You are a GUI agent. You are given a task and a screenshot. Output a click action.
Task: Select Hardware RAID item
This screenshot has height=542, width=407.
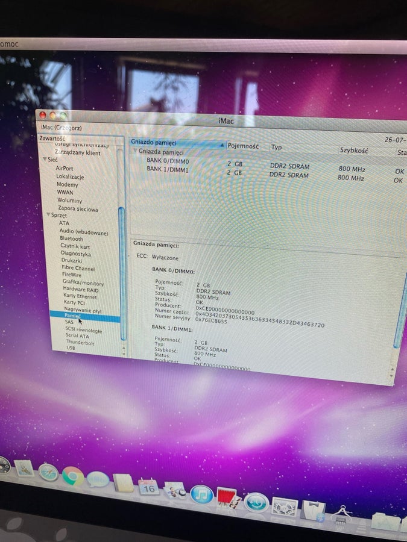[81, 289]
